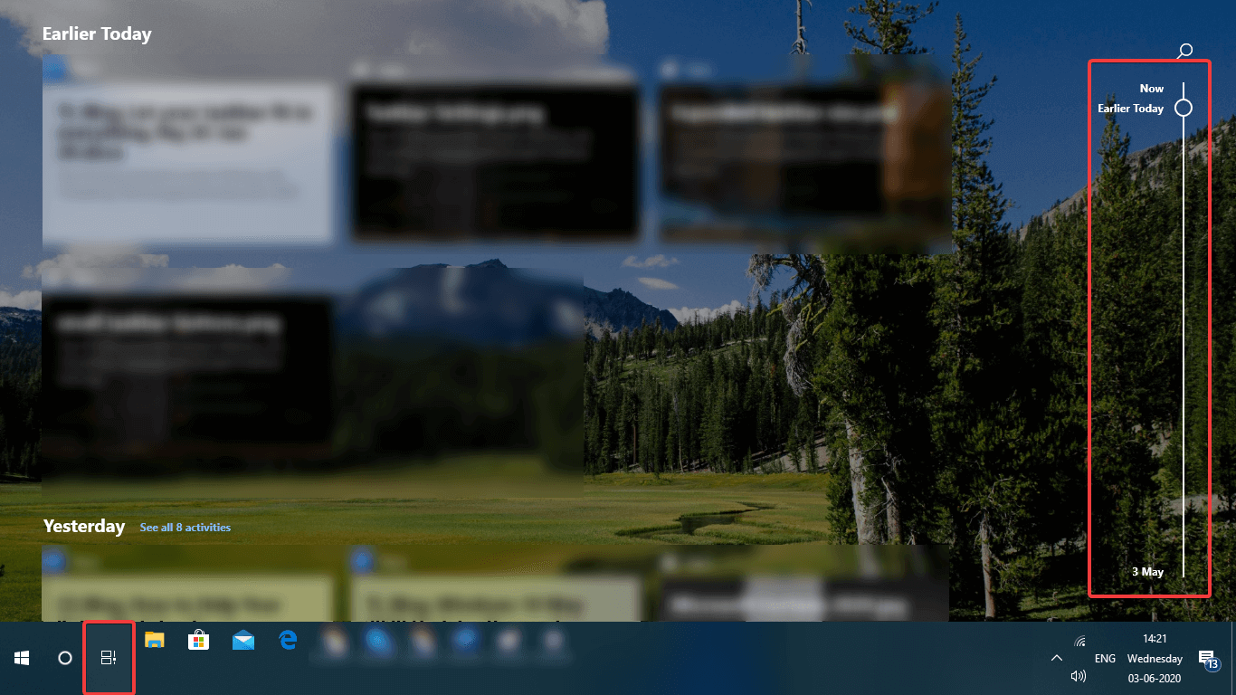Select the ENG language indicator
The height and width of the screenshot is (695, 1236).
pos(1104,658)
